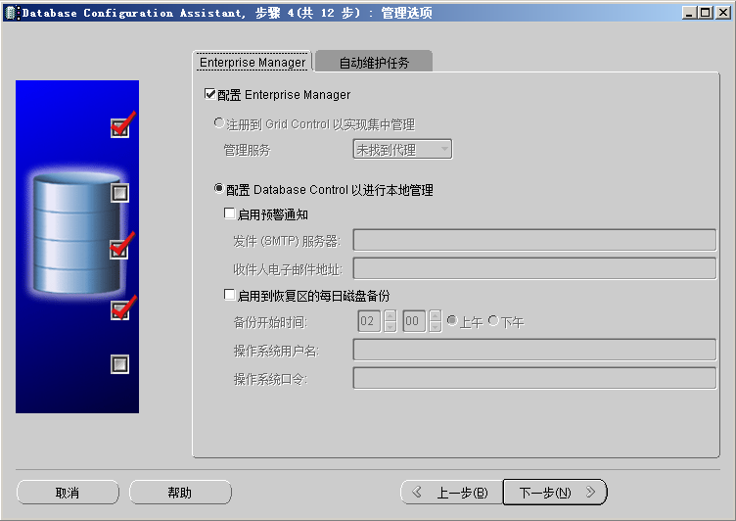Click the 备份开始时间 label text
Screen dimensions: 736x521
(x=270, y=322)
